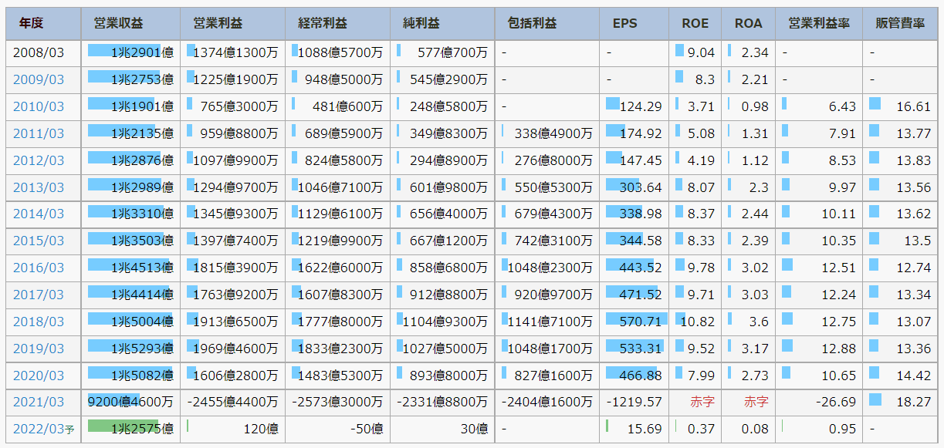This screenshot has width=944, height=448.
Task: Open the 2019/03 fiscal year link
Action: [39, 349]
